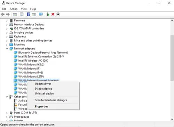
Task: Select WAN Miniport (IPv6)
Action: (x=31, y=73)
